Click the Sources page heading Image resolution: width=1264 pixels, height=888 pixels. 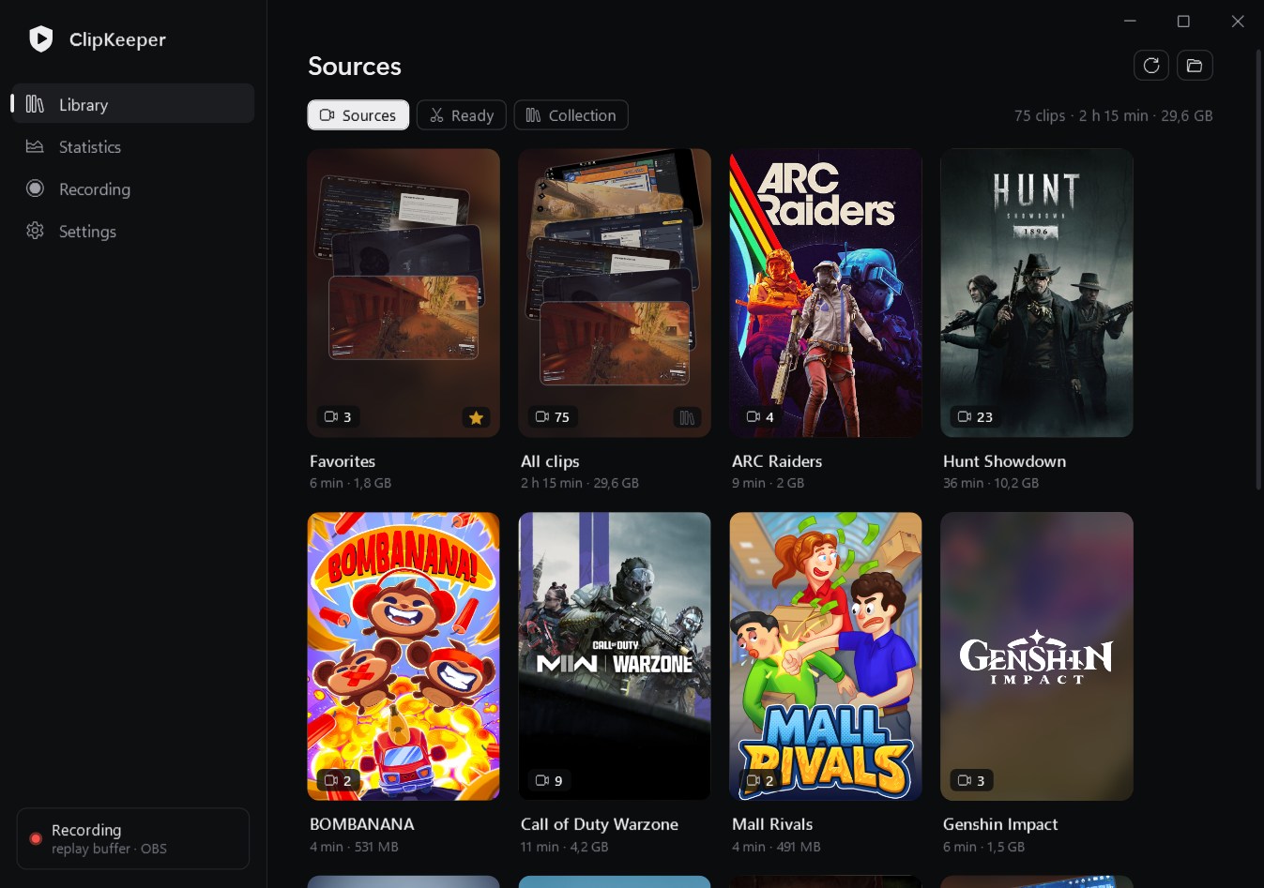pos(355,66)
